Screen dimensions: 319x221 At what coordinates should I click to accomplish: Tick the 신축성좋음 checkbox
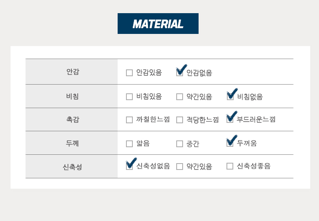[230, 166]
